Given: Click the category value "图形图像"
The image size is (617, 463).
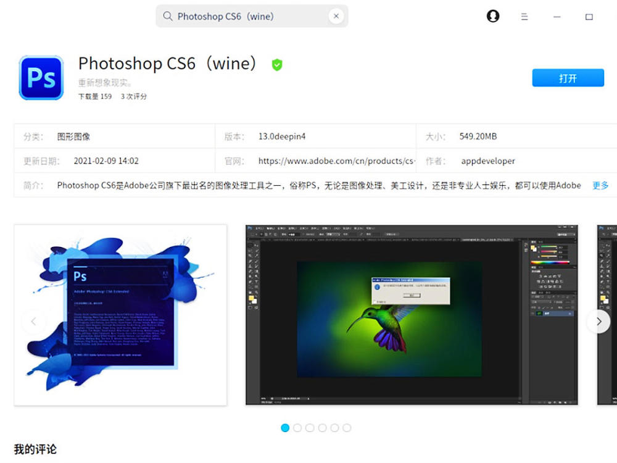Looking at the screenshot, I should pos(73,136).
